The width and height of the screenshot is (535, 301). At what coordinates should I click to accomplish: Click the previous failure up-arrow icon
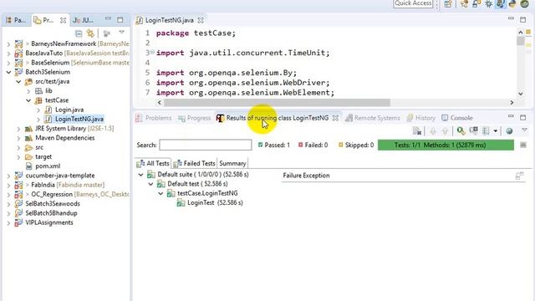click(445, 131)
